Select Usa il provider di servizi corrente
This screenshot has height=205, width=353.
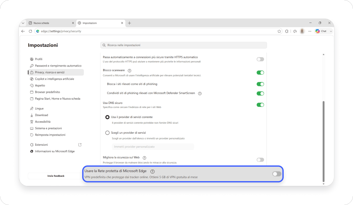tap(107, 117)
